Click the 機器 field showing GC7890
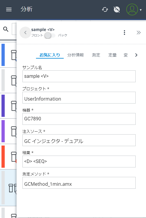This screenshot has height=218, width=146. [x=79, y=119]
